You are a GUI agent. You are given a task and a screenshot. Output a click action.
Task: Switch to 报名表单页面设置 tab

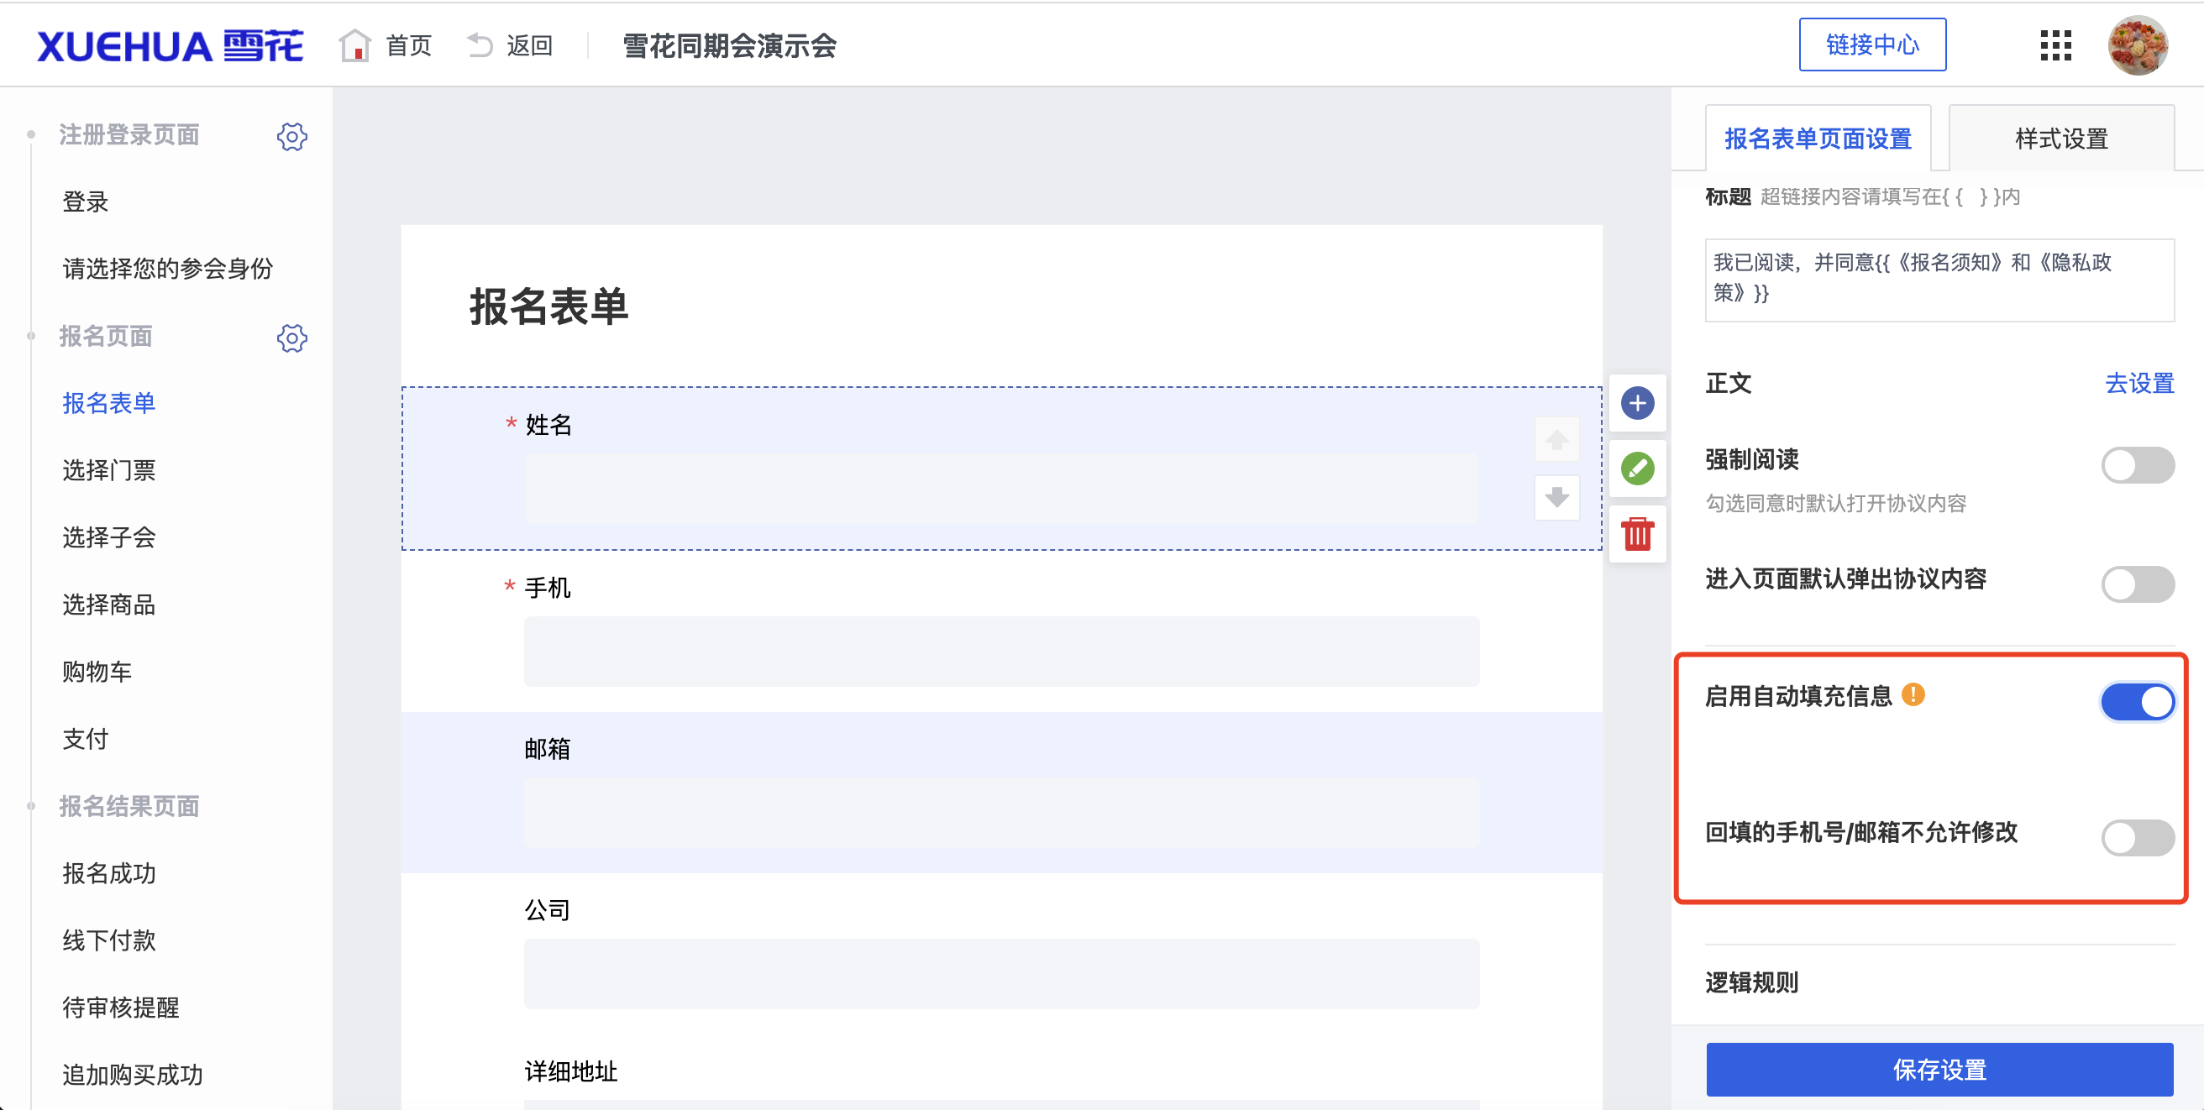[1818, 139]
